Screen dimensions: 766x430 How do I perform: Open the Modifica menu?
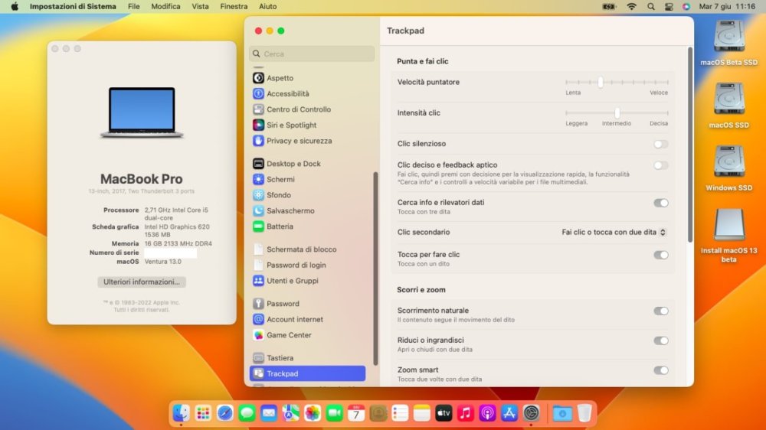coord(165,6)
